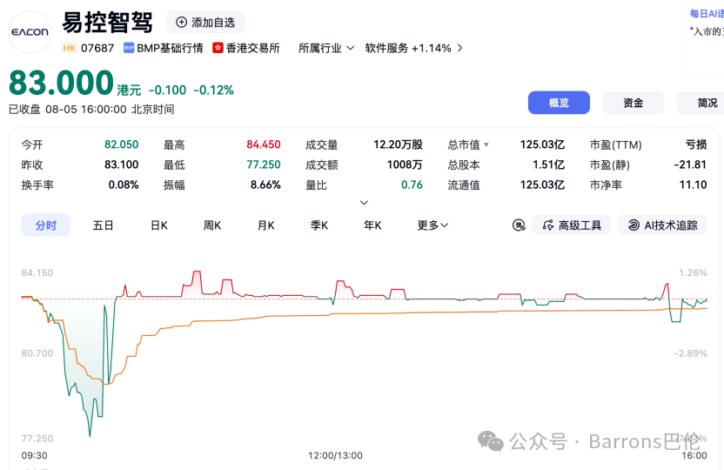Click the 高级工具 tool icon

[548, 225]
